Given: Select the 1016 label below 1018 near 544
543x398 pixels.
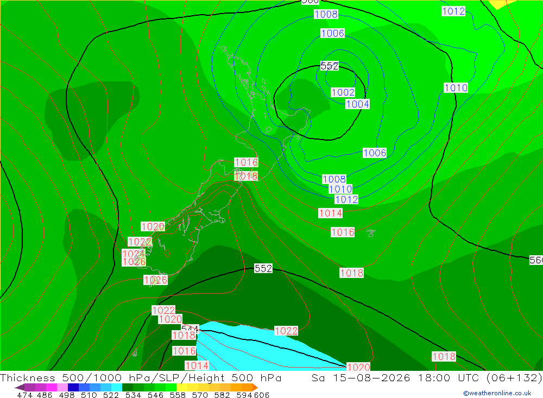Looking at the screenshot, I should coord(184,351).
